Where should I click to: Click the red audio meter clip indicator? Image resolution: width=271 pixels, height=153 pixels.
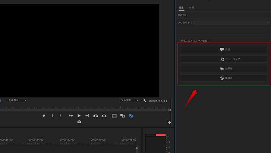161,135
